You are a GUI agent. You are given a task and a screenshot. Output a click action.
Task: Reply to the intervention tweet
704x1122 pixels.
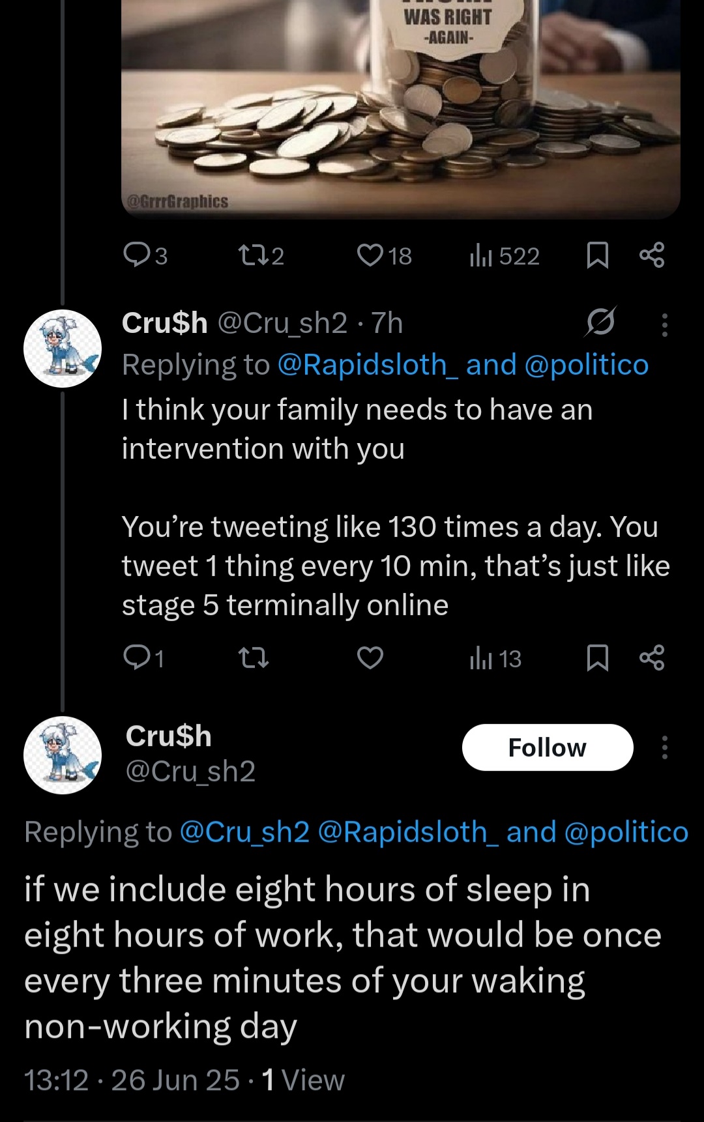143,658
